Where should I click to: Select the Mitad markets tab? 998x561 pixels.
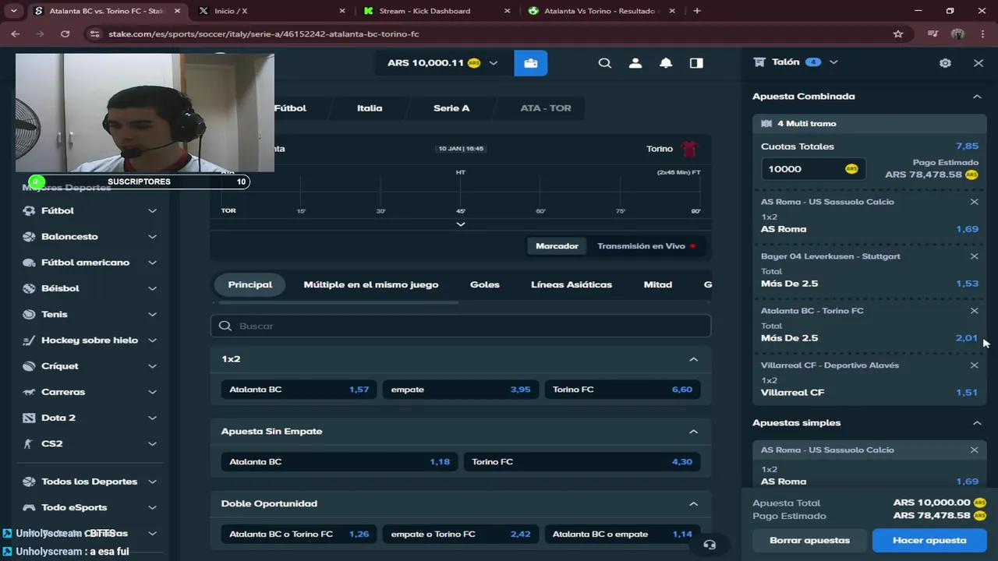click(657, 285)
